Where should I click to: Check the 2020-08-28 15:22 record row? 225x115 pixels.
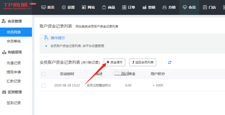[44, 85]
